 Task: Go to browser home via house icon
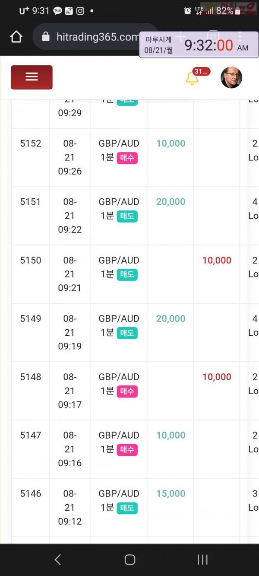coord(16,37)
